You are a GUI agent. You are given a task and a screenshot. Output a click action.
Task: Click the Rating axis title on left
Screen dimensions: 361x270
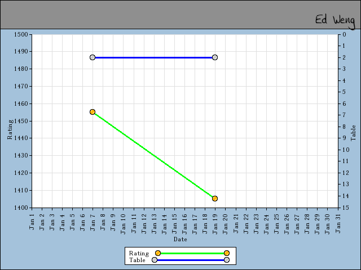pyautogui.click(x=10, y=129)
